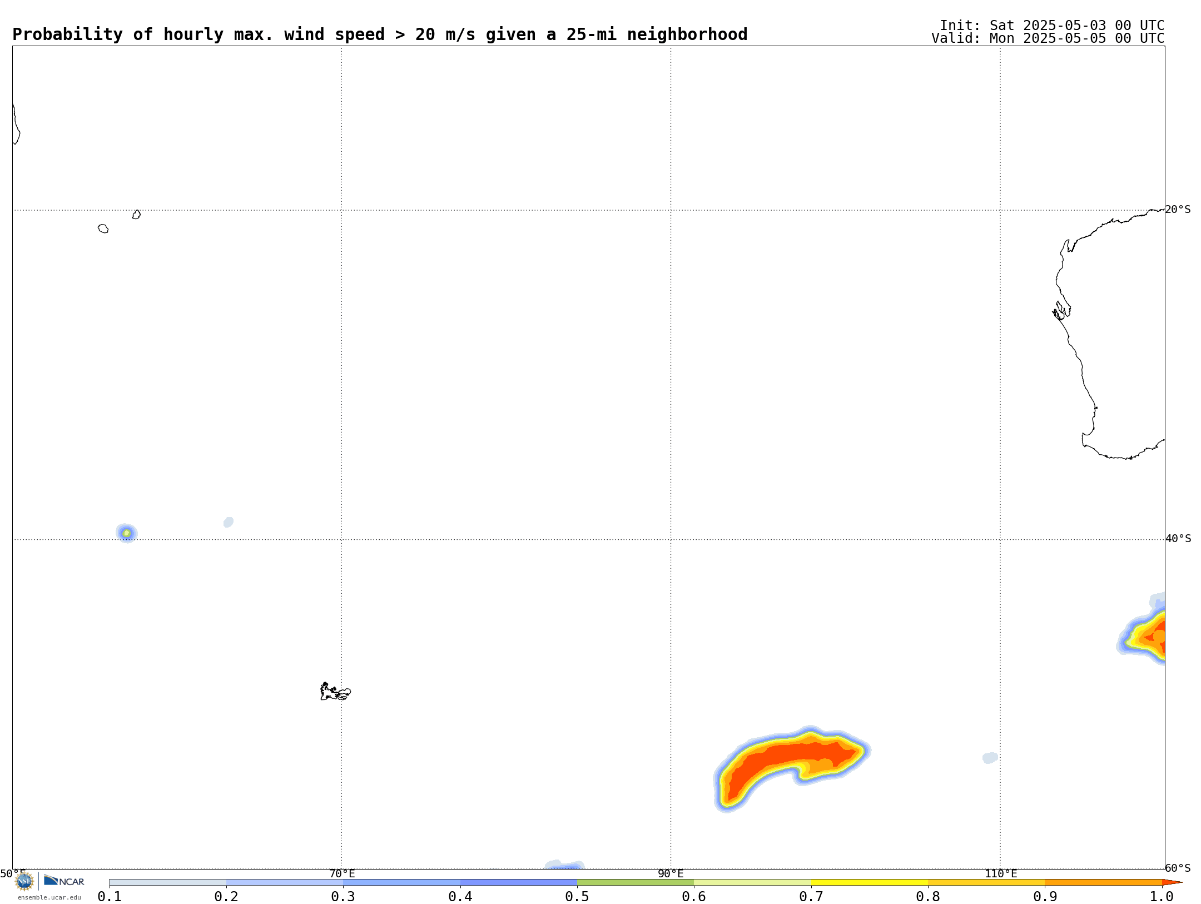Click the green 0.5–0.6 colorbar segment
The width and height of the screenshot is (1201, 904).
click(636, 882)
